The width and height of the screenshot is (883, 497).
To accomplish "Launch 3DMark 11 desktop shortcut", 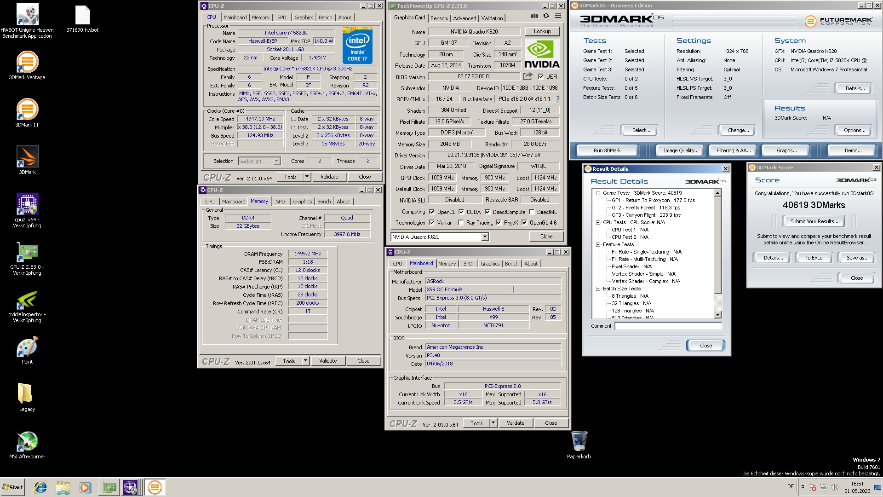I will (x=27, y=113).
